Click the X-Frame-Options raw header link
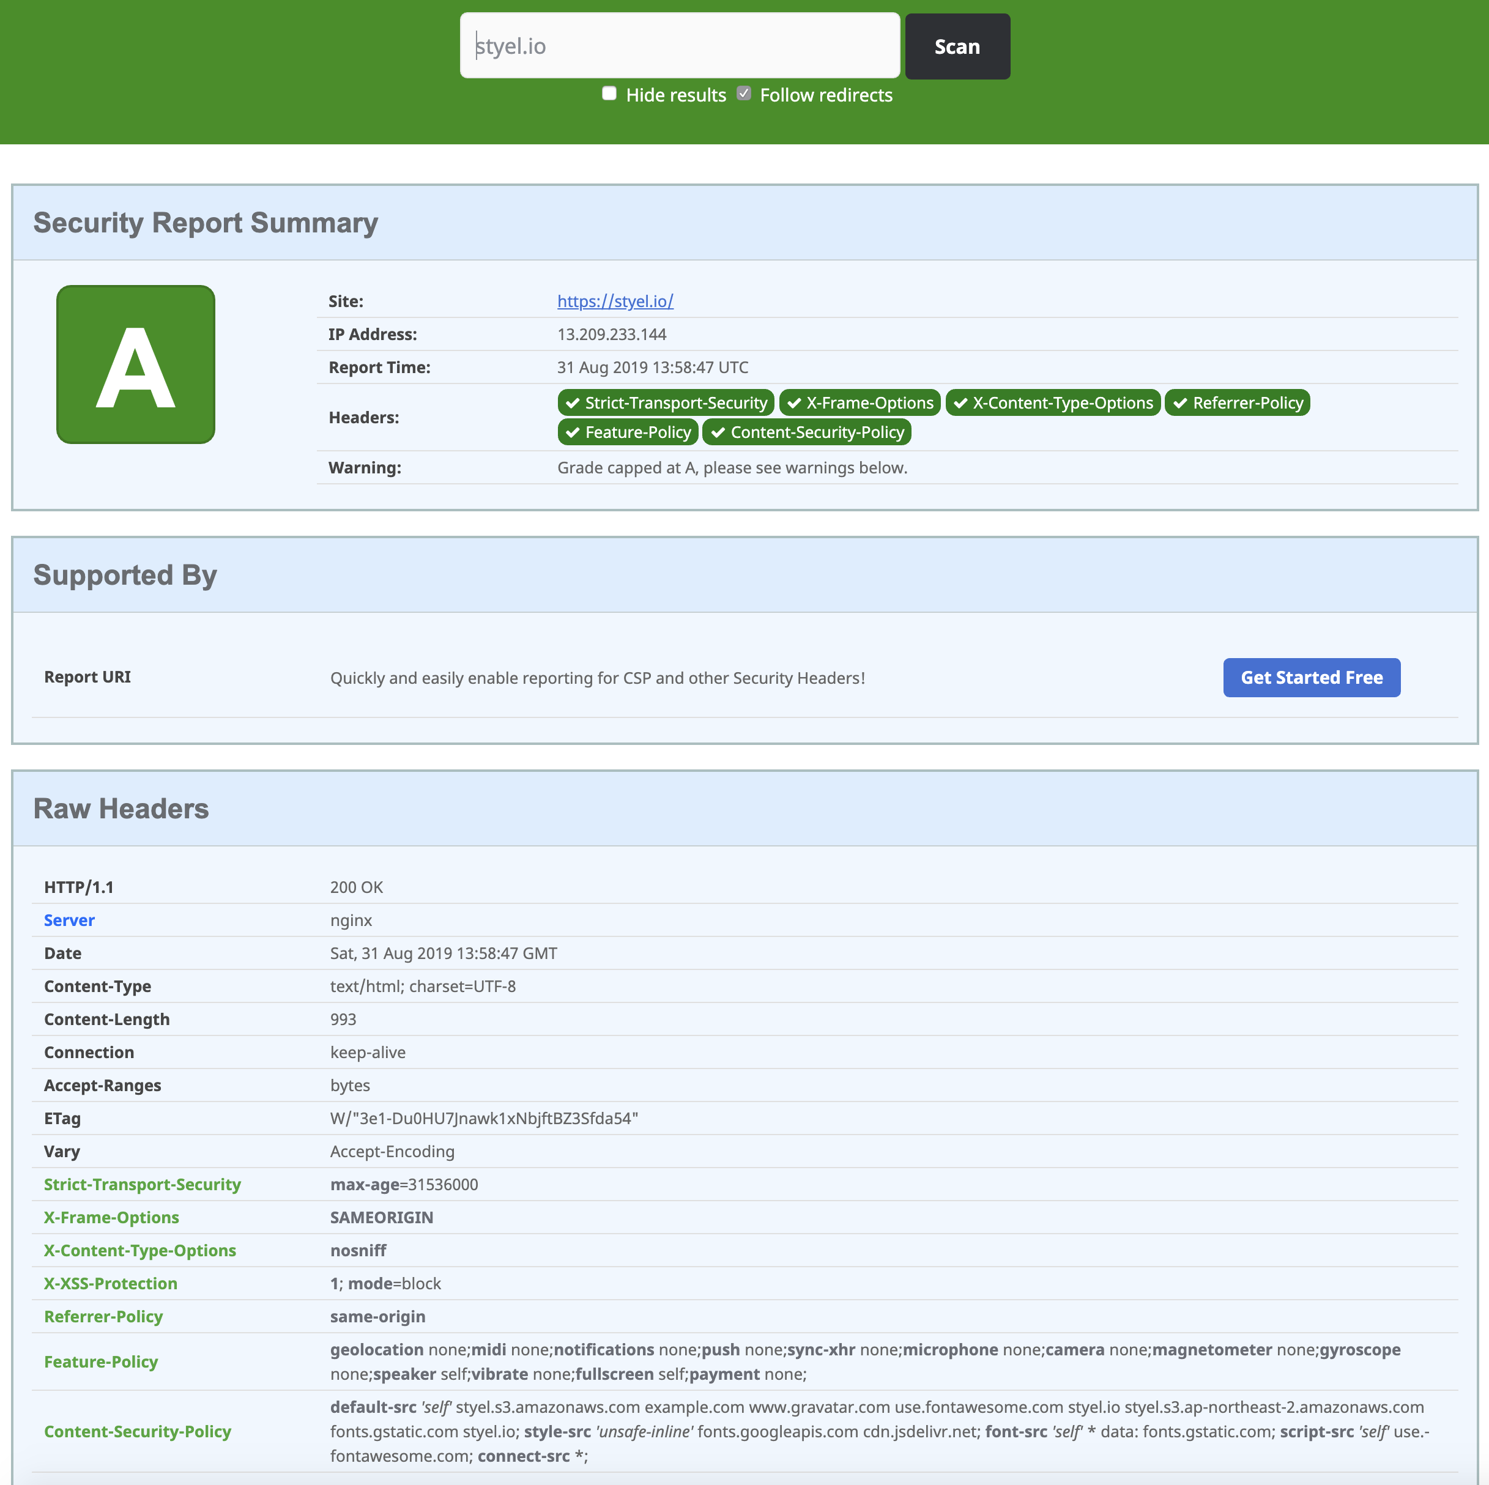This screenshot has height=1485, width=1489. (x=111, y=1218)
